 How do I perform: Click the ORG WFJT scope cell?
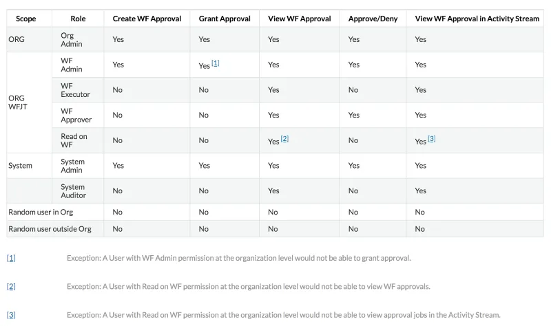click(17, 102)
